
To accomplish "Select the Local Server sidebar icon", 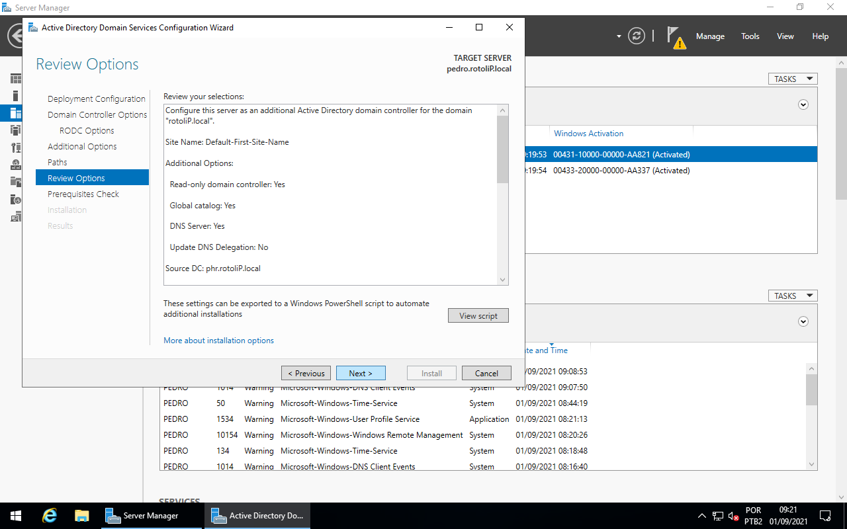I will click(x=15, y=95).
